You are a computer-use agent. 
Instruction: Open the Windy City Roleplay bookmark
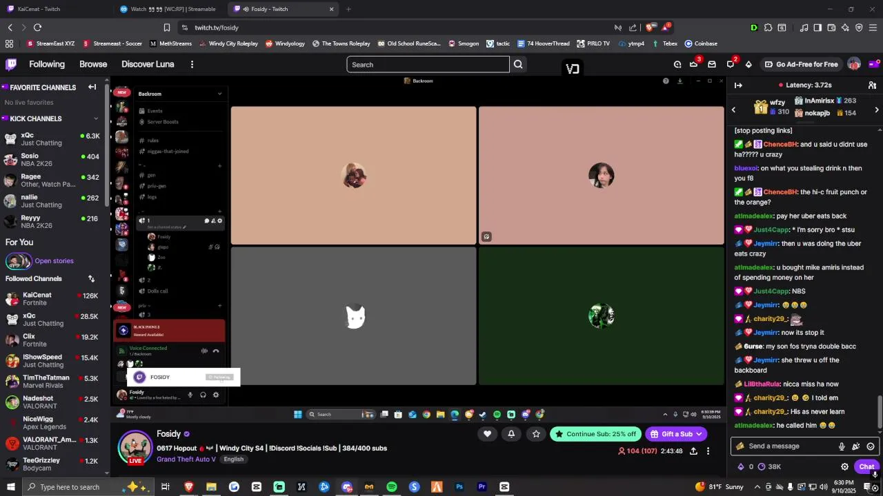tap(228, 43)
